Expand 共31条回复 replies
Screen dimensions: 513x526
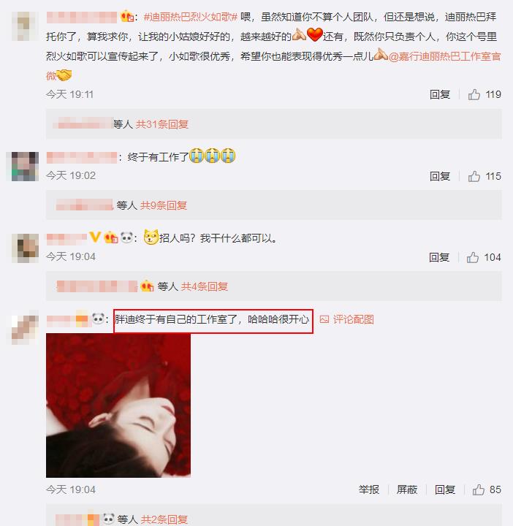click(162, 124)
